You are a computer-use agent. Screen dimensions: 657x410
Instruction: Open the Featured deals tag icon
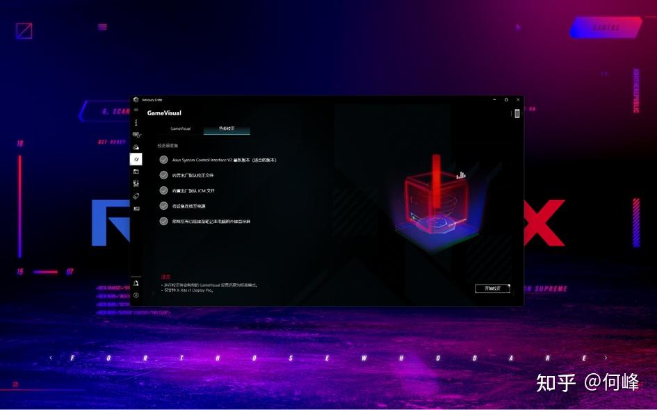point(136,196)
